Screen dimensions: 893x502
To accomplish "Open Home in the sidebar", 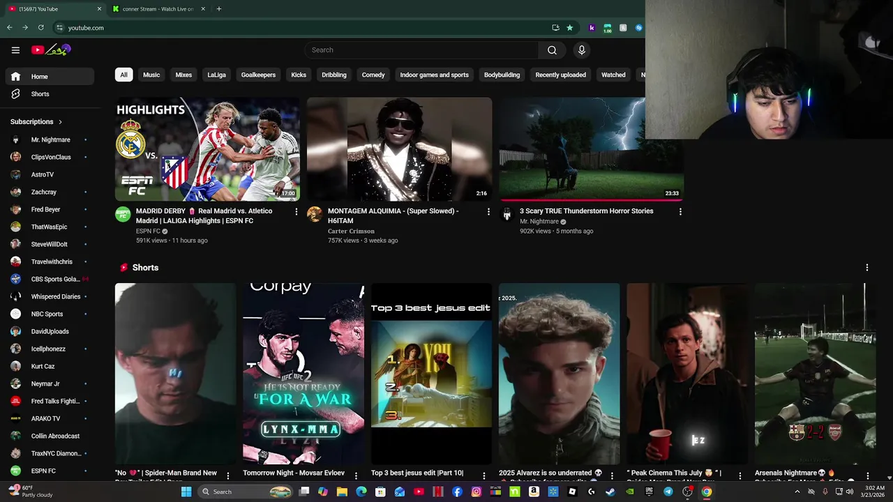I will 49,77.
